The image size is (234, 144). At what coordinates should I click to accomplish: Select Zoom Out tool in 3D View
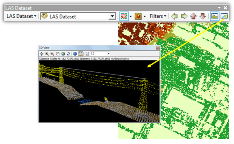point(52,54)
